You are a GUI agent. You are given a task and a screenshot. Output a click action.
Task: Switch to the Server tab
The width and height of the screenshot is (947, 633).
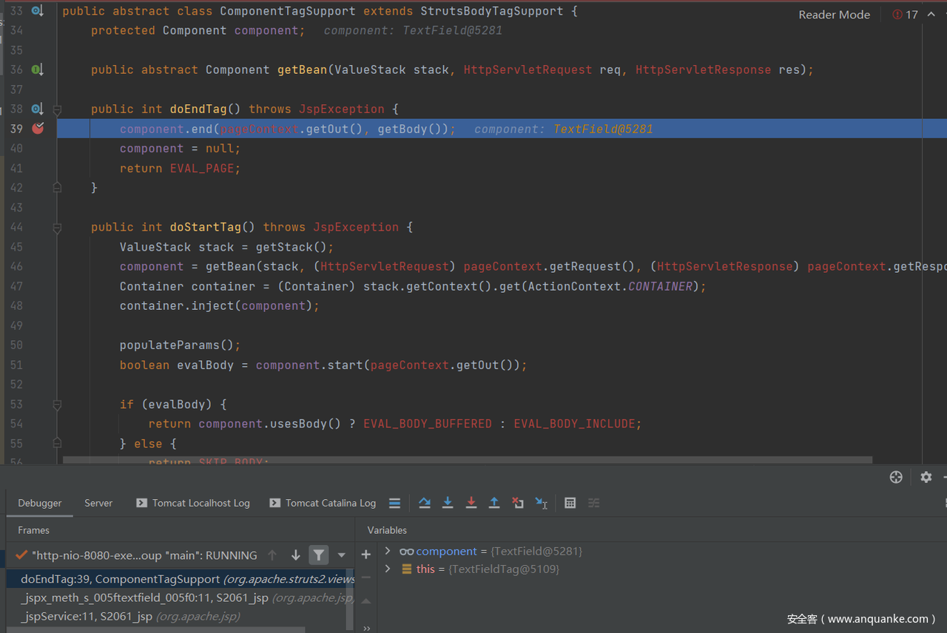(x=98, y=503)
